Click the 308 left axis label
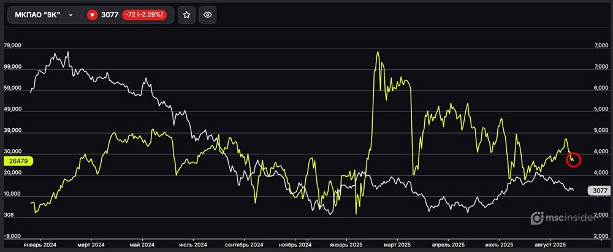This screenshot has width=613, height=252. click(8, 215)
